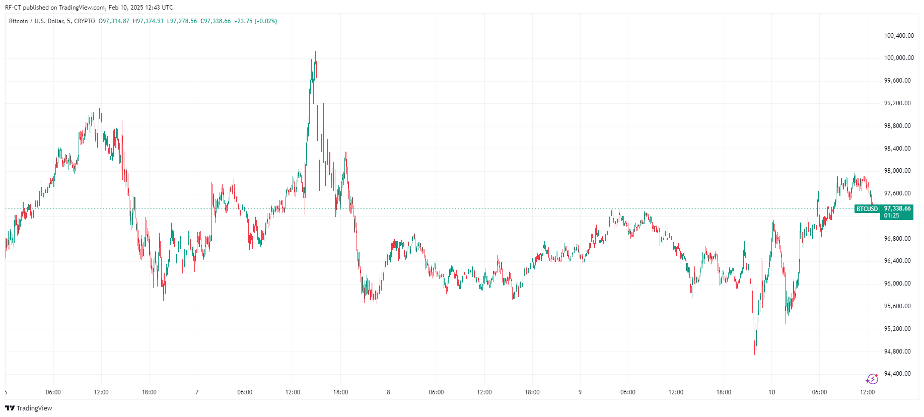The width and height of the screenshot is (924, 417).
Task: Click the countdown timer 01:25 below price
Action: click(x=891, y=216)
